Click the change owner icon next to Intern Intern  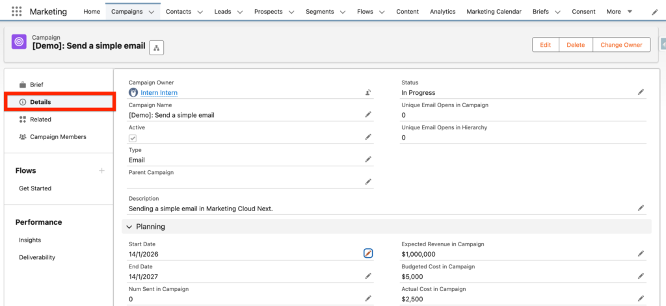pyautogui.click(x=368, y=93)
